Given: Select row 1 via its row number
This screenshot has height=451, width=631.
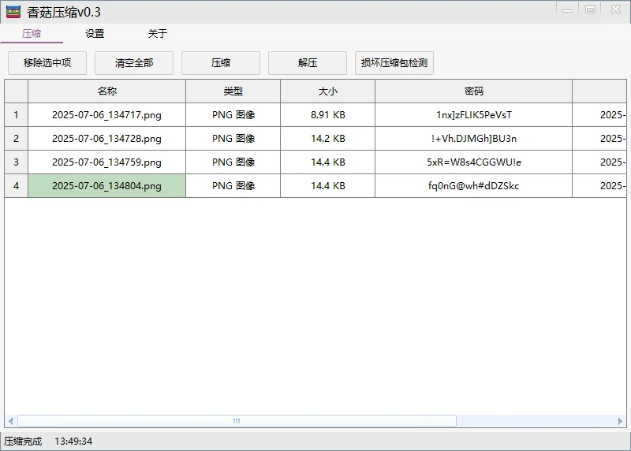Looking at the screenshot, I should pos(16,115).
